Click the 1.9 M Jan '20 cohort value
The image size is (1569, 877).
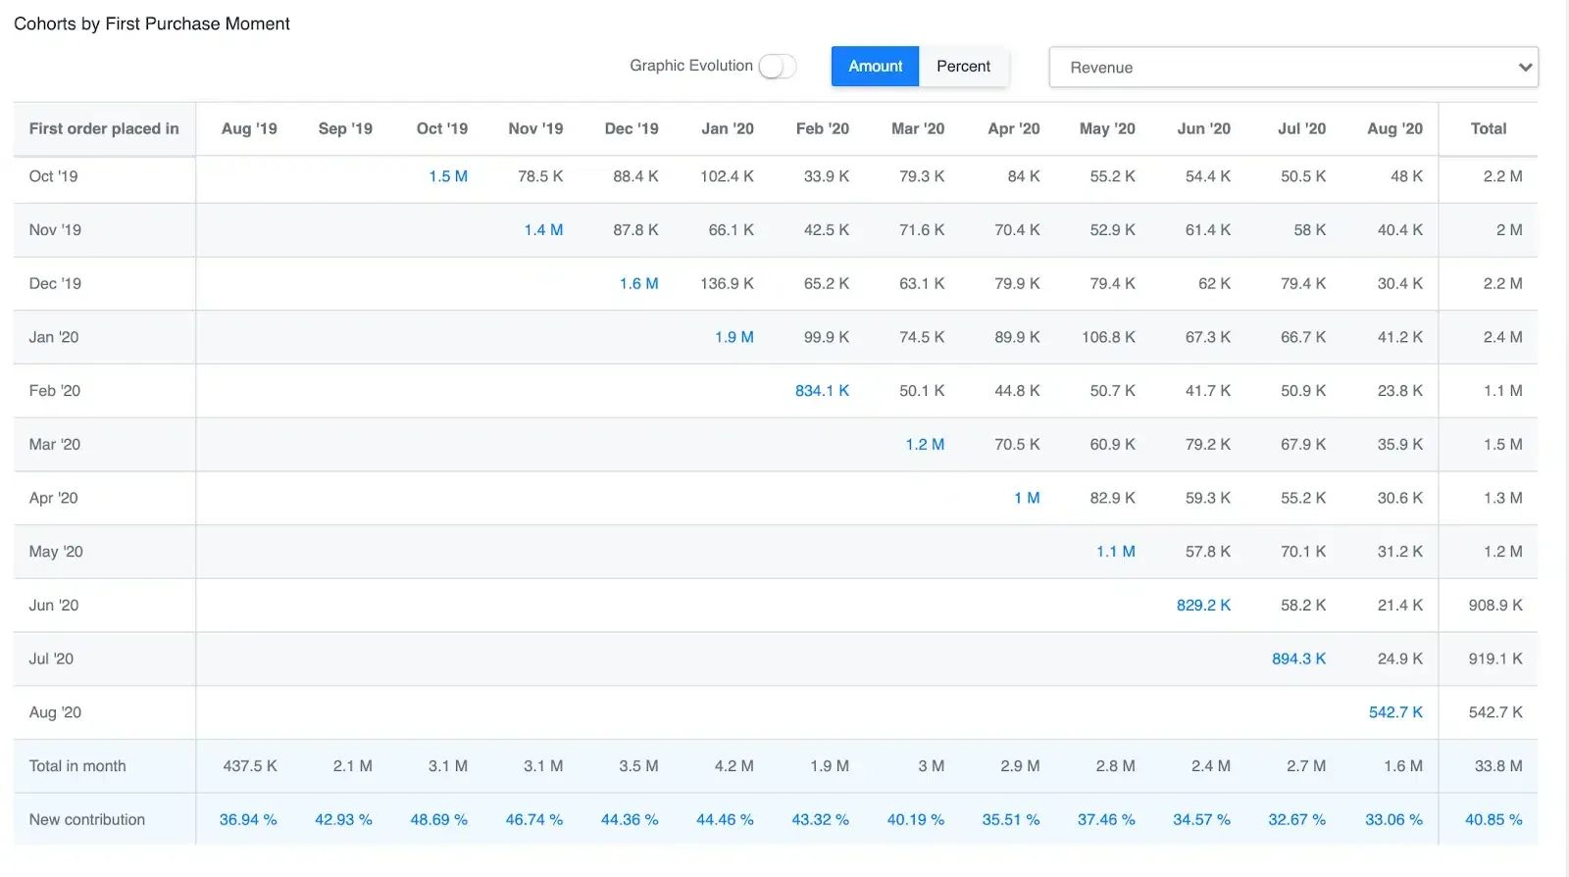pyautogui.click(x=734, y=337)
